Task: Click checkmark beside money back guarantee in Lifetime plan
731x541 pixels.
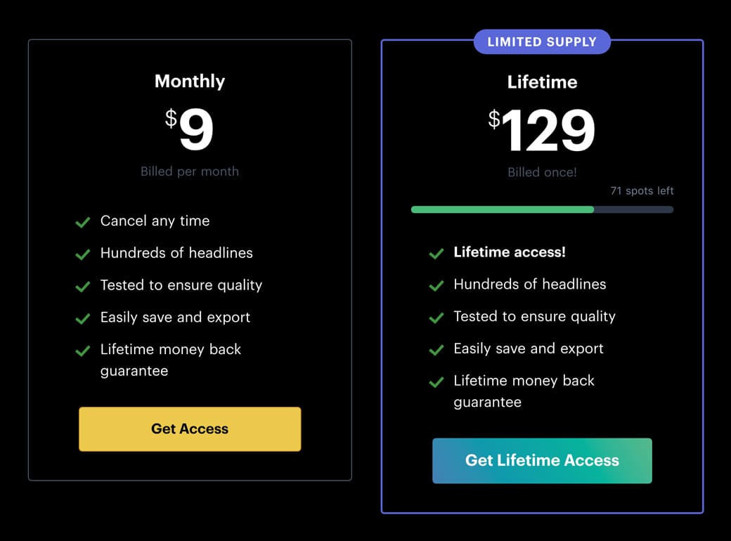Action: click(436, 382)
